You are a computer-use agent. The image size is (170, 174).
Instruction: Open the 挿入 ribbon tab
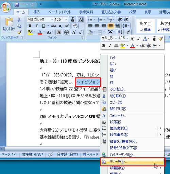click(x=37, y=12)
